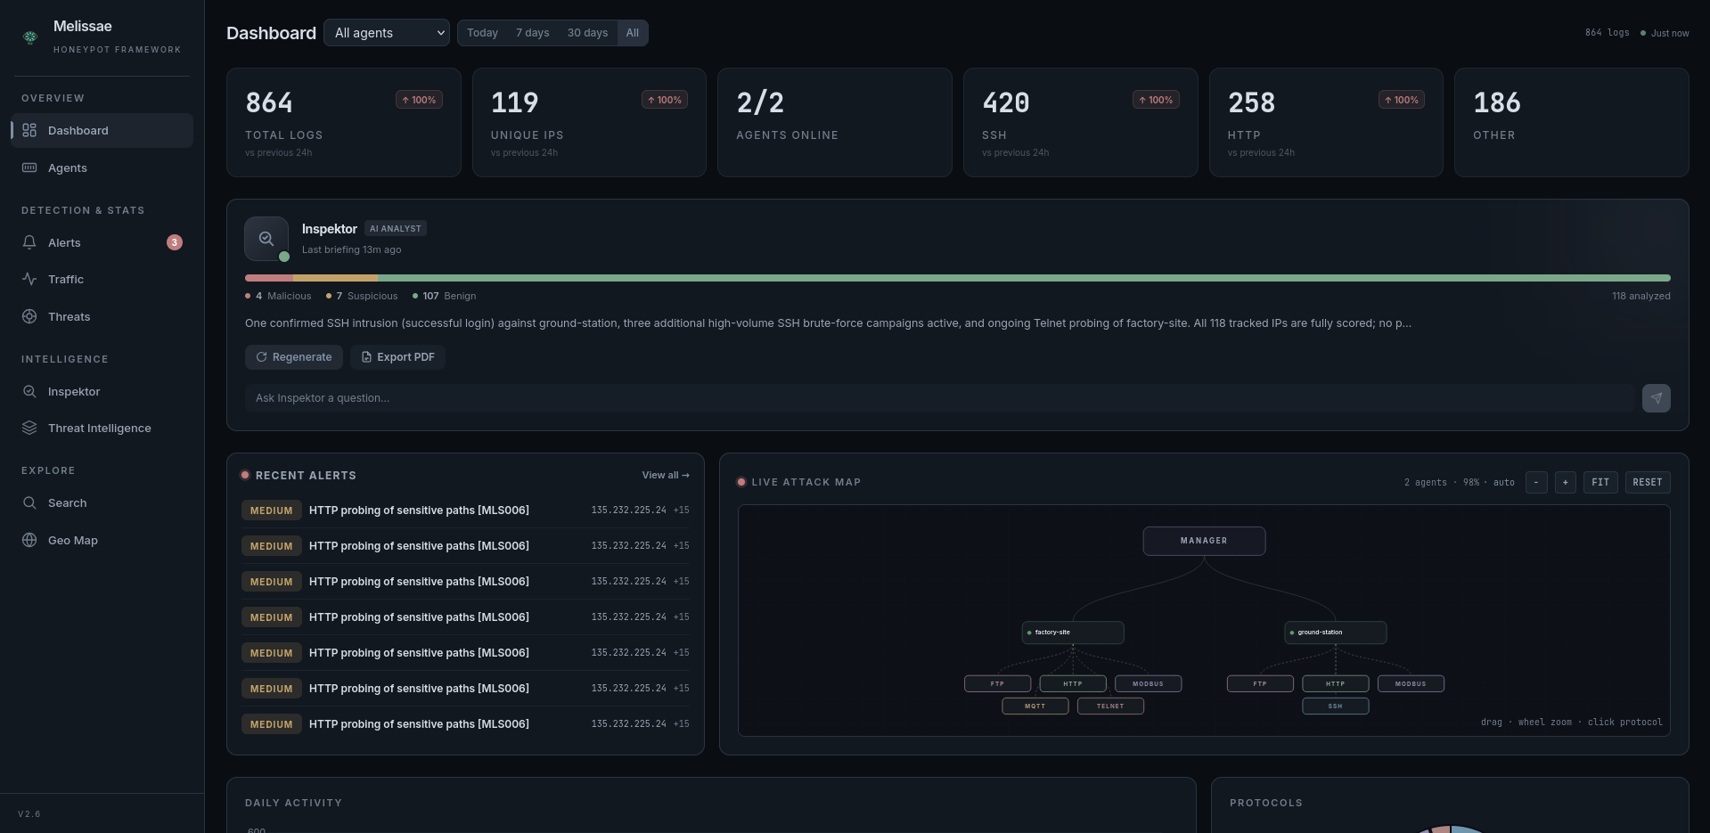Click the orange suspicious segment of analysis bar
1710x833 pixels.
click(335, 278)
